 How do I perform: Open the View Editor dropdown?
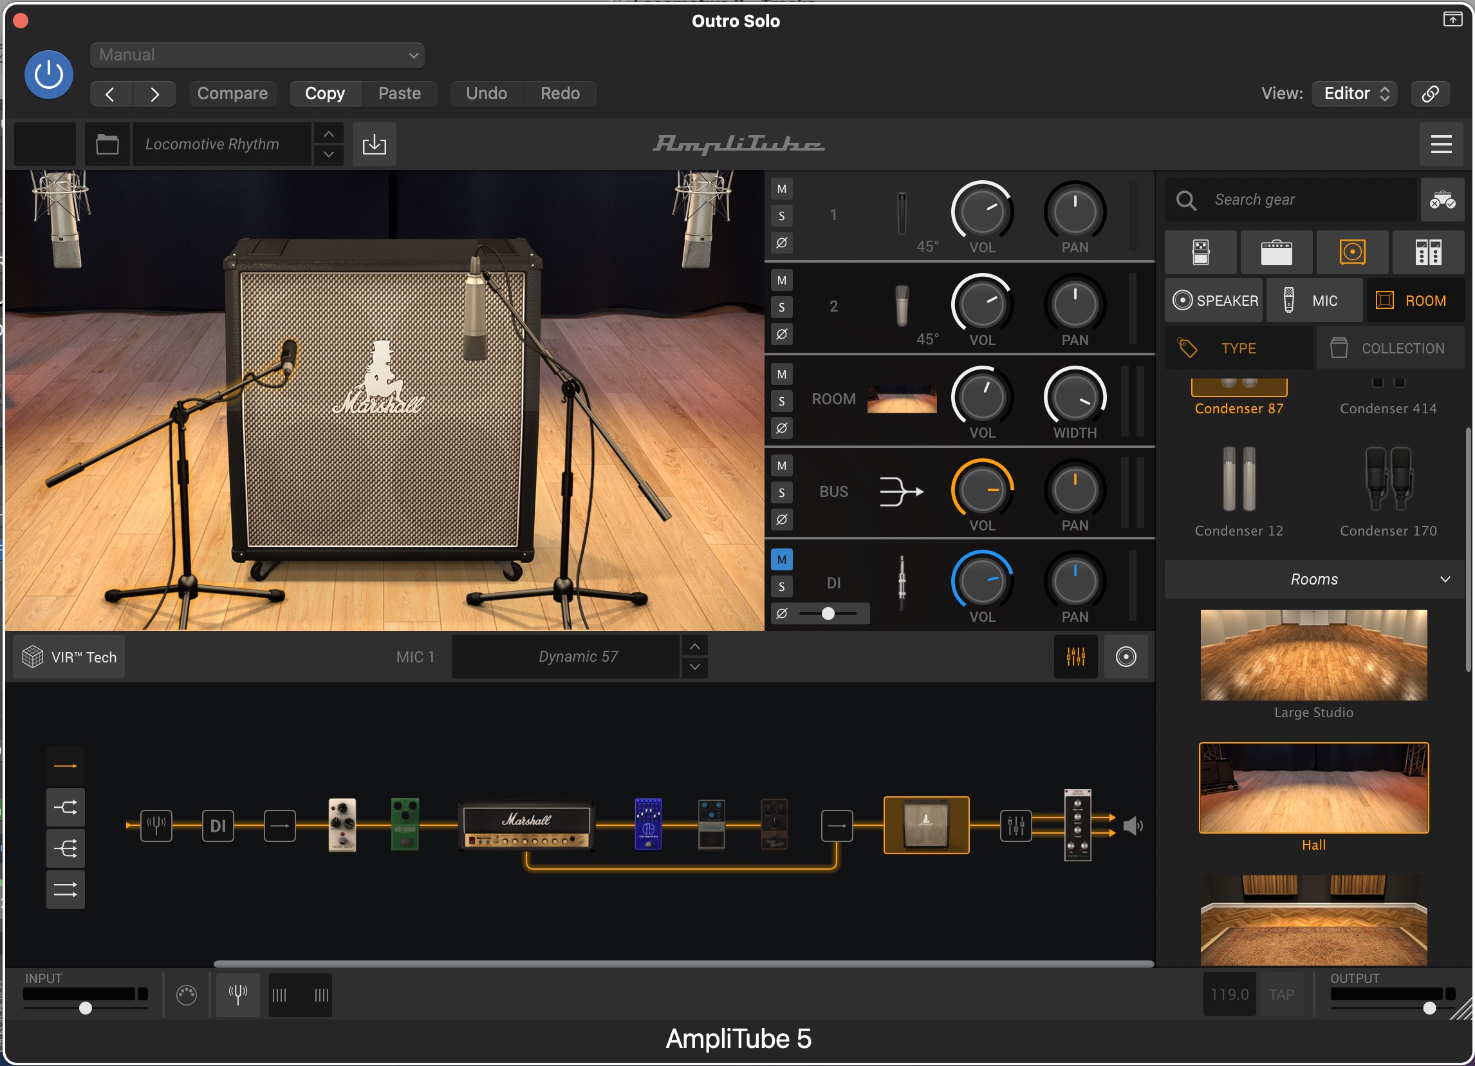tap(1355, 93)
